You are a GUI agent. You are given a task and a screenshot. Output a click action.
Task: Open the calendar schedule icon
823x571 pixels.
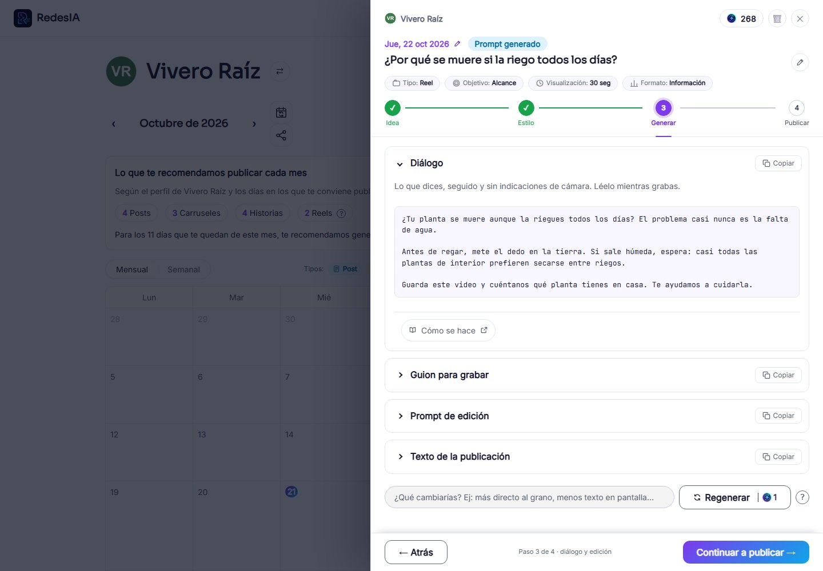tap(281, 112)
